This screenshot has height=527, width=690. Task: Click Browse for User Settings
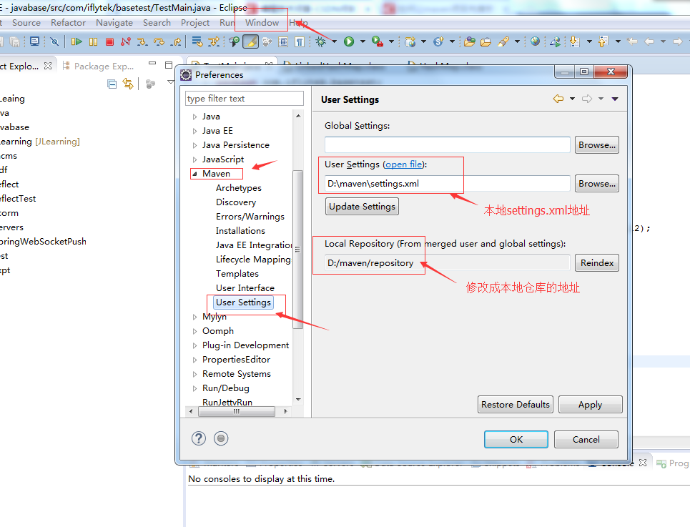[597, 184]
